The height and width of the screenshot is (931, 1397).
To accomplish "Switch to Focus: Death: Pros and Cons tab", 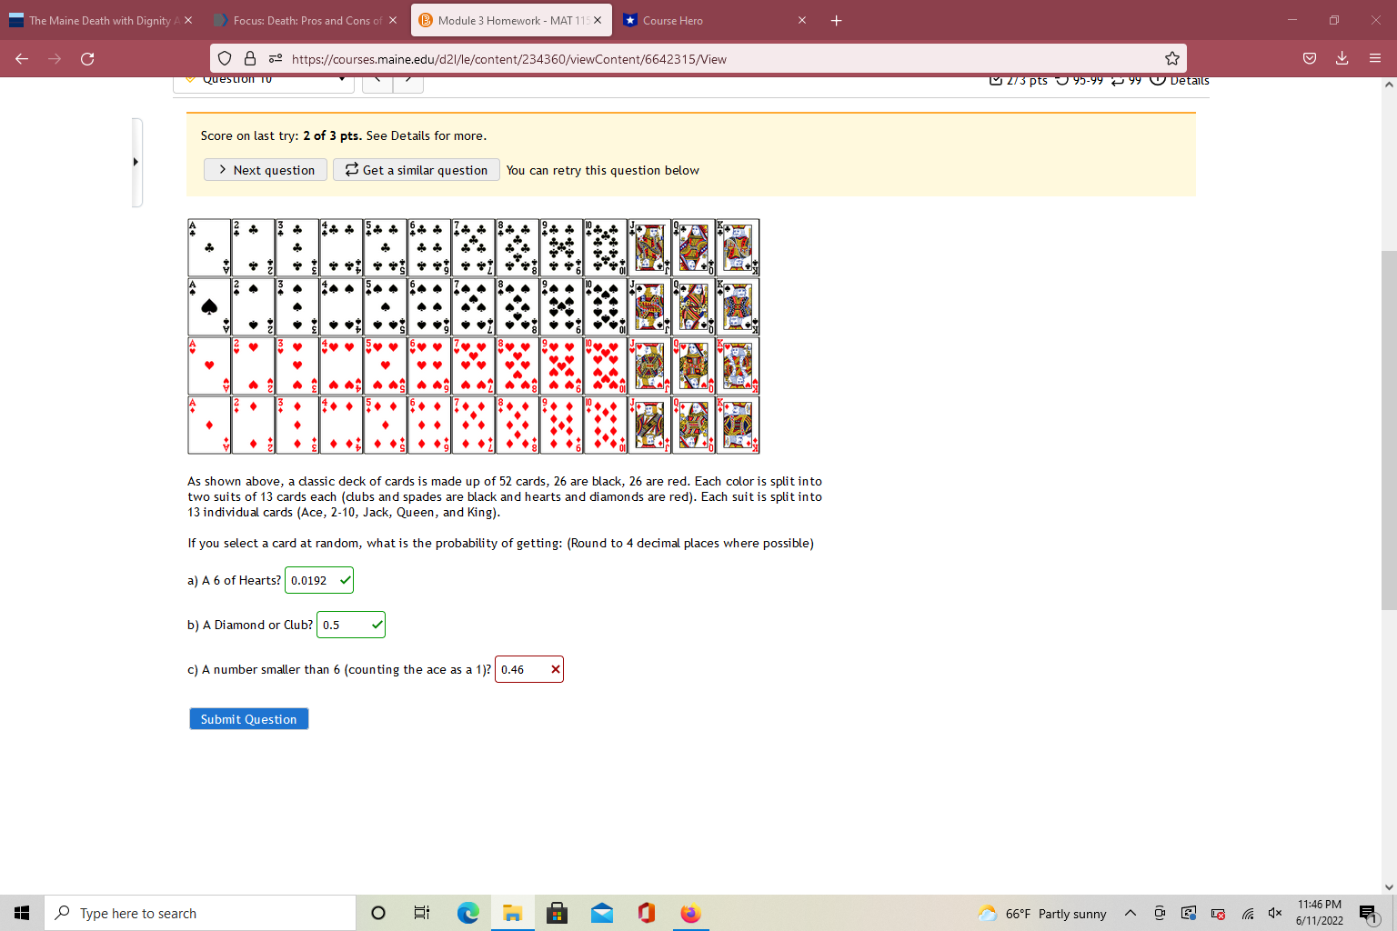I will 306,20.
